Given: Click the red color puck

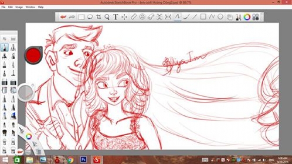Looking at the screenshot, I should click(33, 55).
